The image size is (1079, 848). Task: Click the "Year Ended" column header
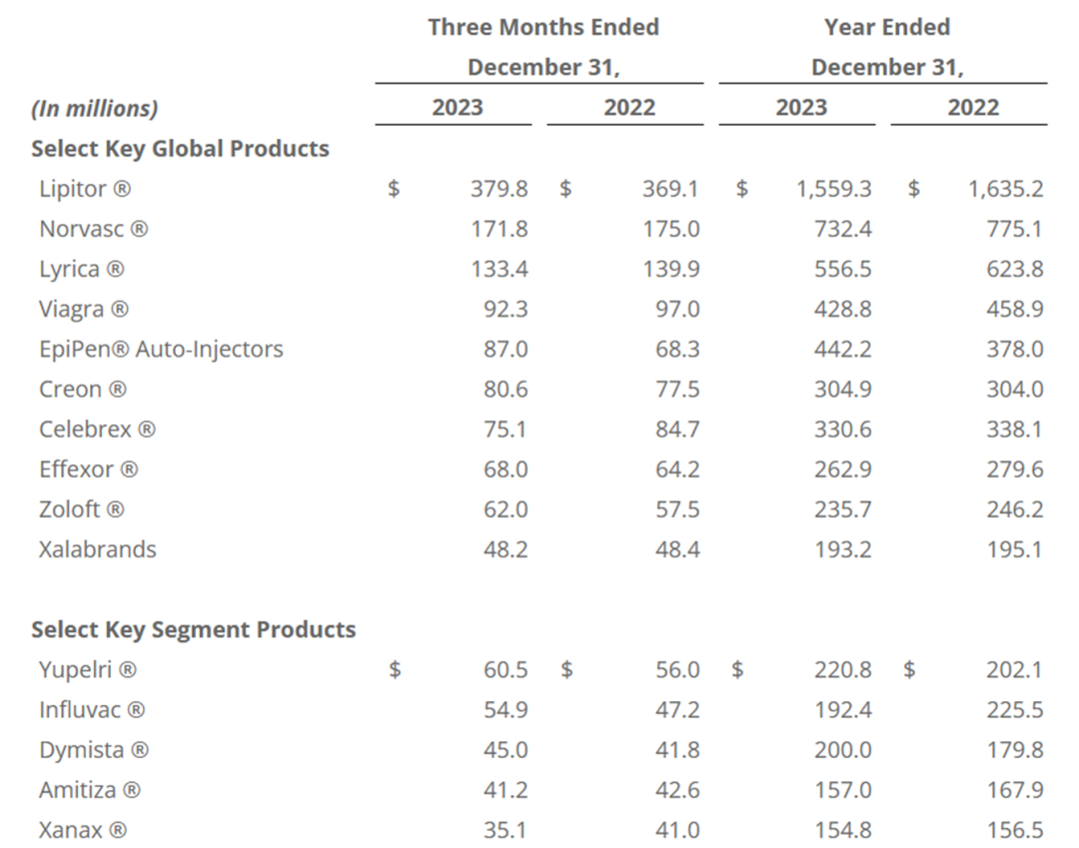point(886,27)
